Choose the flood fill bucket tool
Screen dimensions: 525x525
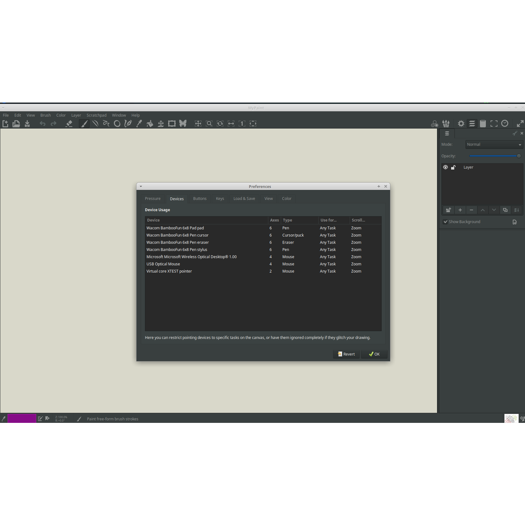click(150, 123)
